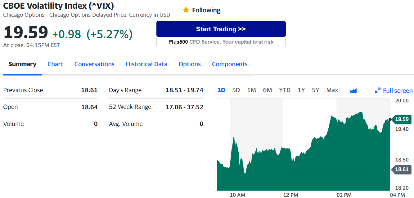Click the Avg. Volume label
The image size is (414, 198).
click(126, 124)
